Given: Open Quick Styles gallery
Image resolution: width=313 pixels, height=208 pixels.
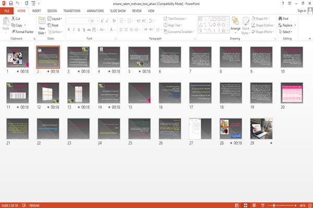Looking at the screenshot, I should coord(246,26).
